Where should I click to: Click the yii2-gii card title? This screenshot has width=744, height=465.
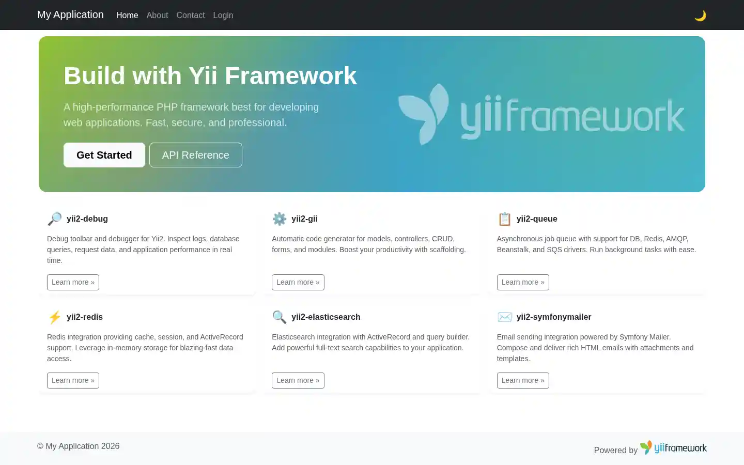304,219
